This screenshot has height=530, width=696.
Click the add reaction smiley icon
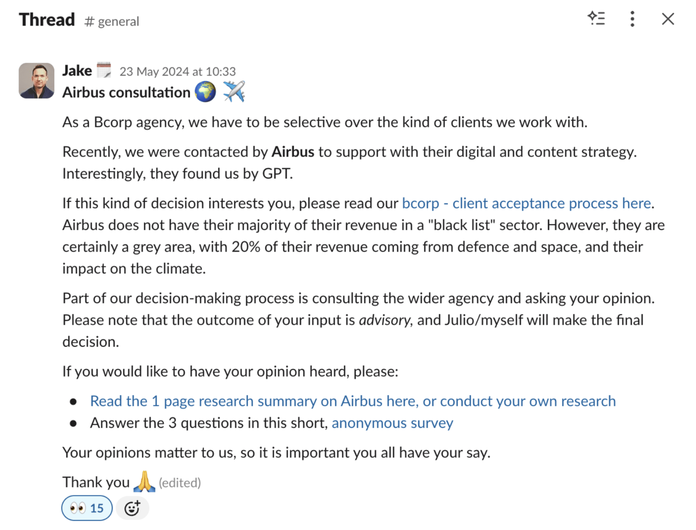[132, 508]
